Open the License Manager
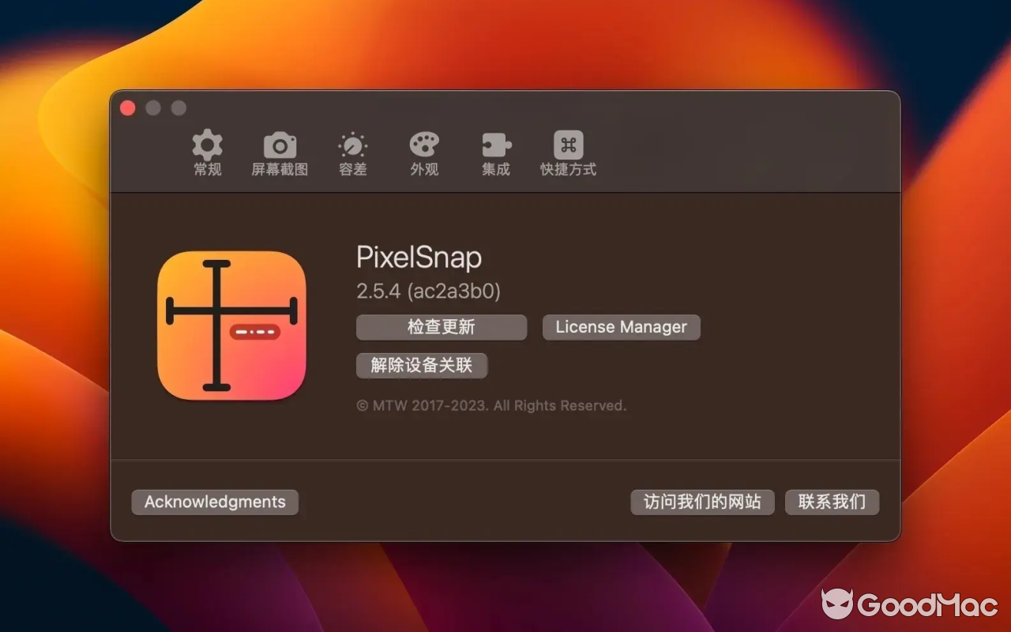The image size is (1011, 632). pos(621,327)
